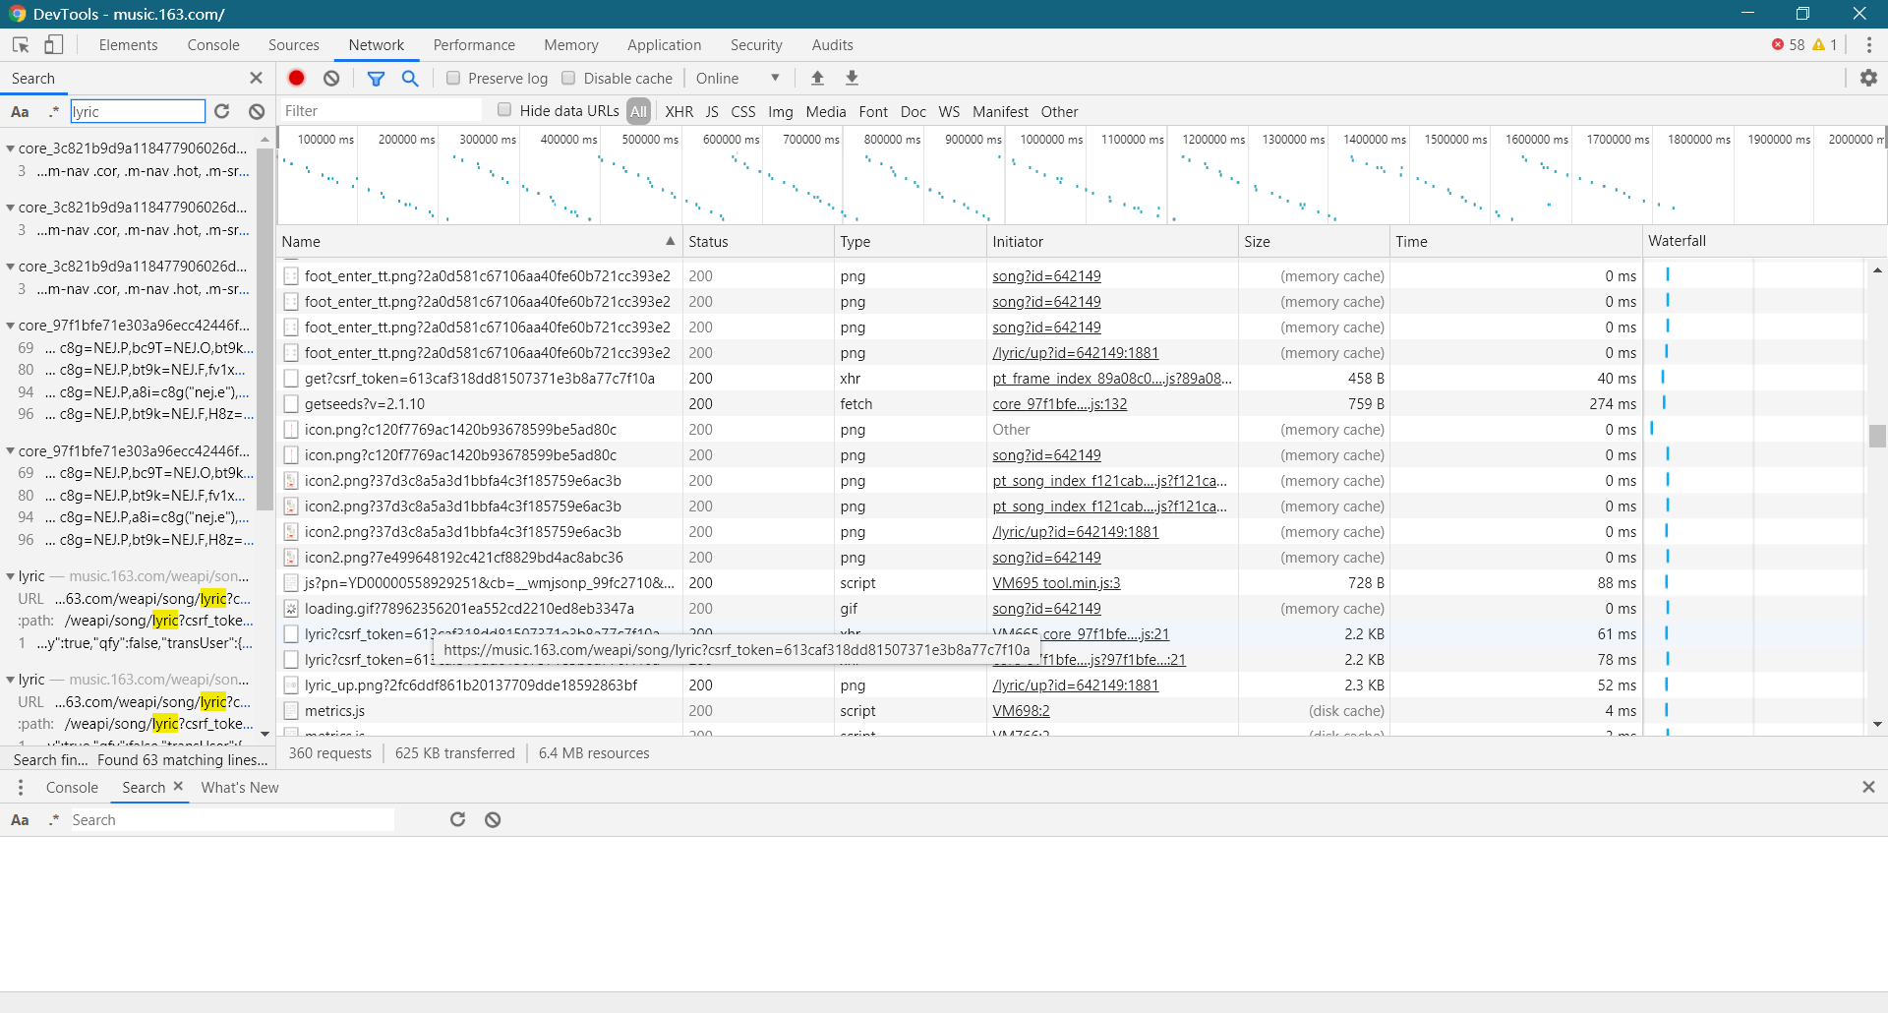The width and height of the screenshot is (1888, 1013).
Task: Collapse the first core_97f1bfe71e result group
Action: tap(10, 326)
